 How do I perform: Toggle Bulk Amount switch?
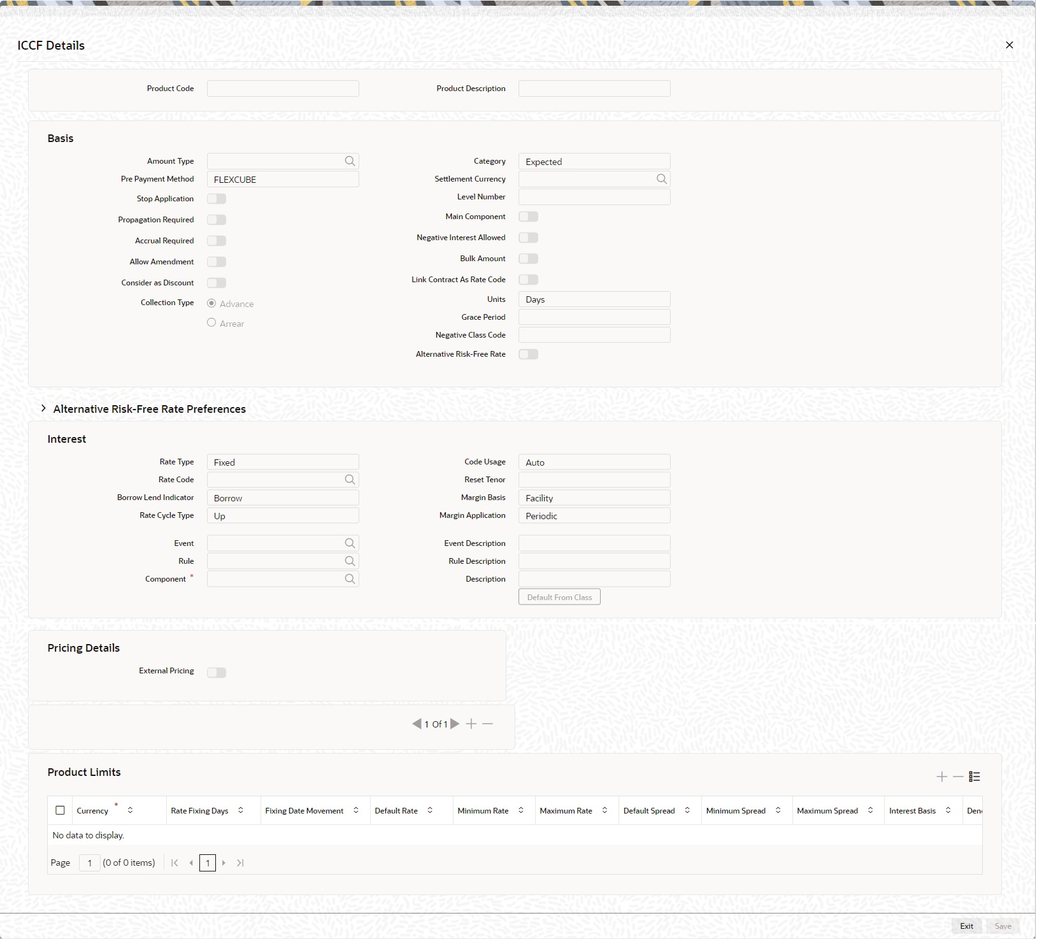[529, 259]
